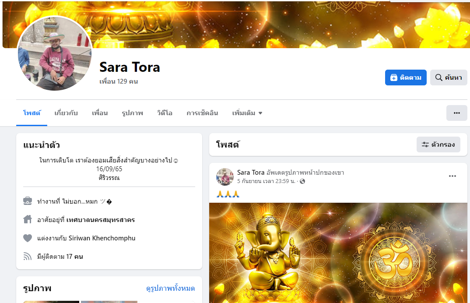Viewport: 470px width, 303px height.
Task: Click the house lives-in icon
Action: [x=28, y=219]
